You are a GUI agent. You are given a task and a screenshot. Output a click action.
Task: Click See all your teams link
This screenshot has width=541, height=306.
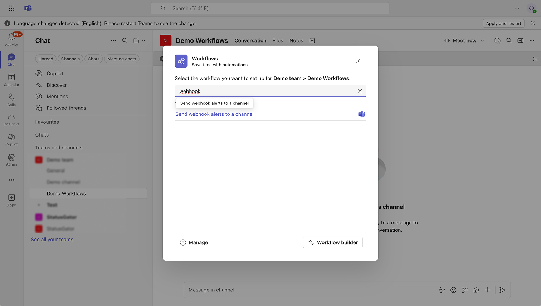[x=52, y=240]
